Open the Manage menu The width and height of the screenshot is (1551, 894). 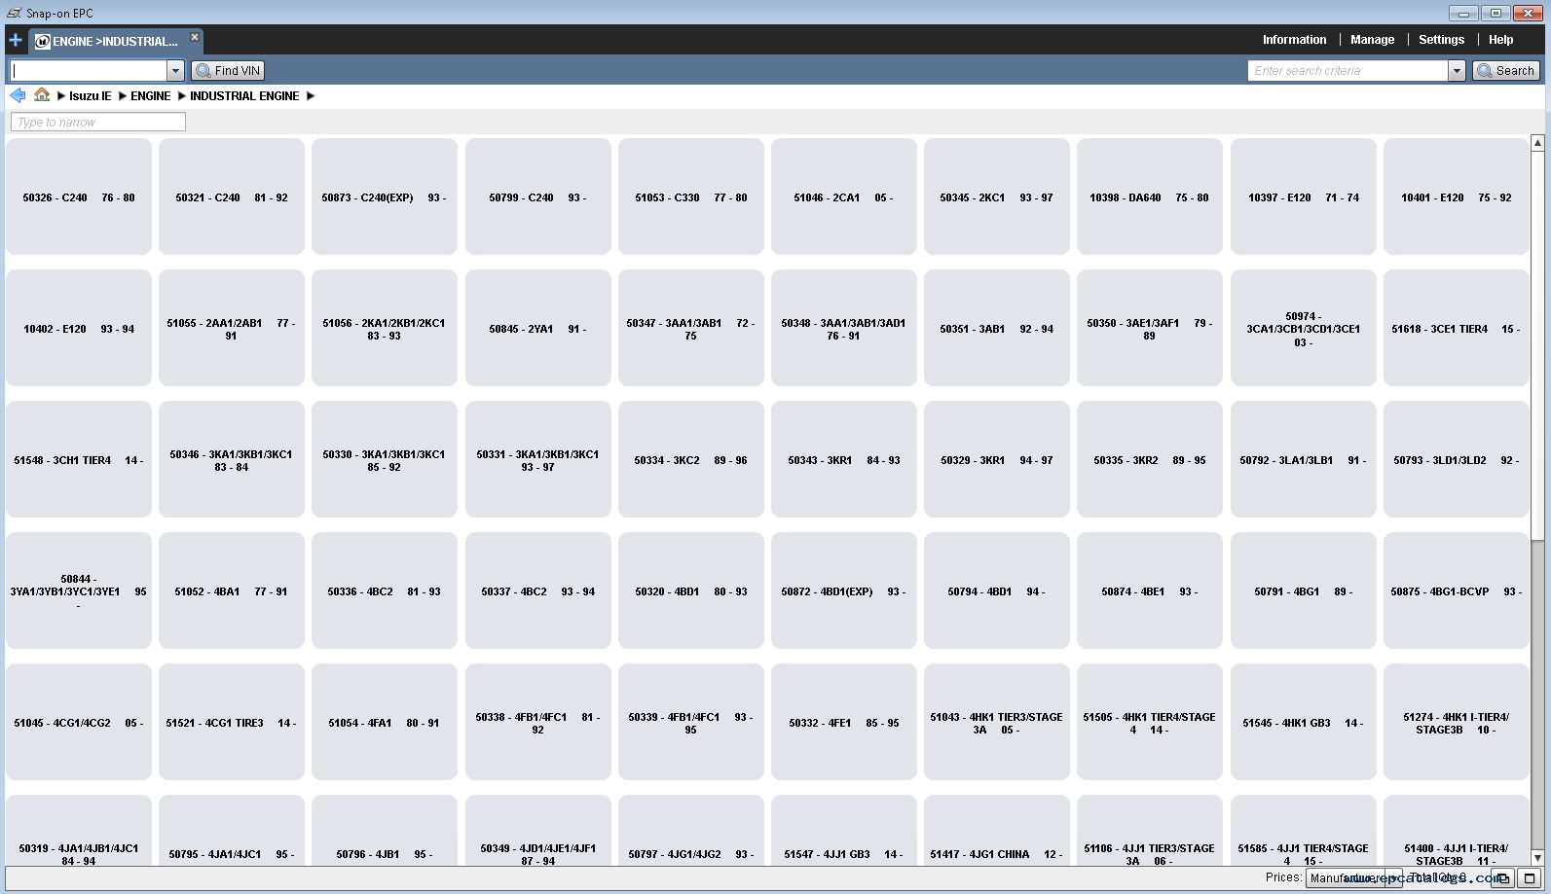point(1372,40)
